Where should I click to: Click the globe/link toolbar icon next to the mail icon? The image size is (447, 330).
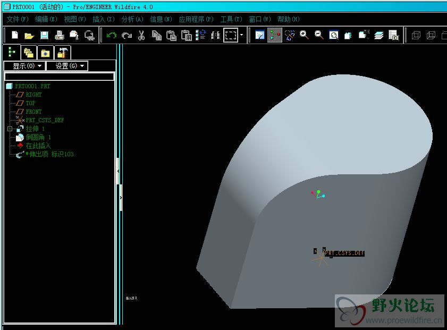89,35
